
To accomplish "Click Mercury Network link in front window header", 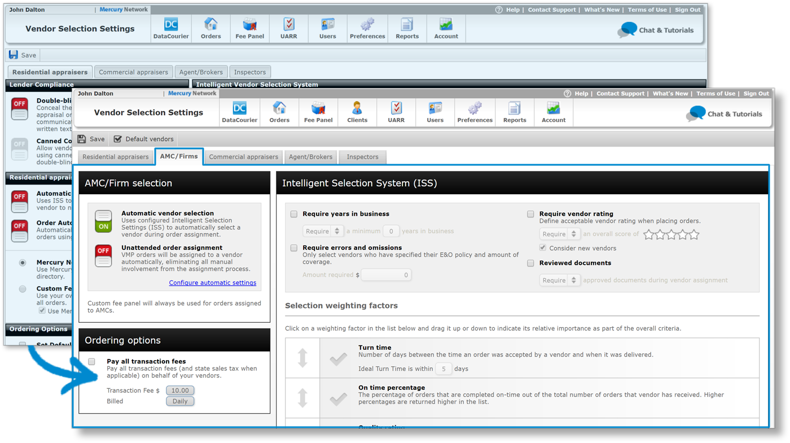I will click(192, 94).
